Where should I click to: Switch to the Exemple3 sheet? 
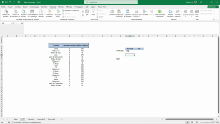[51, 119]
